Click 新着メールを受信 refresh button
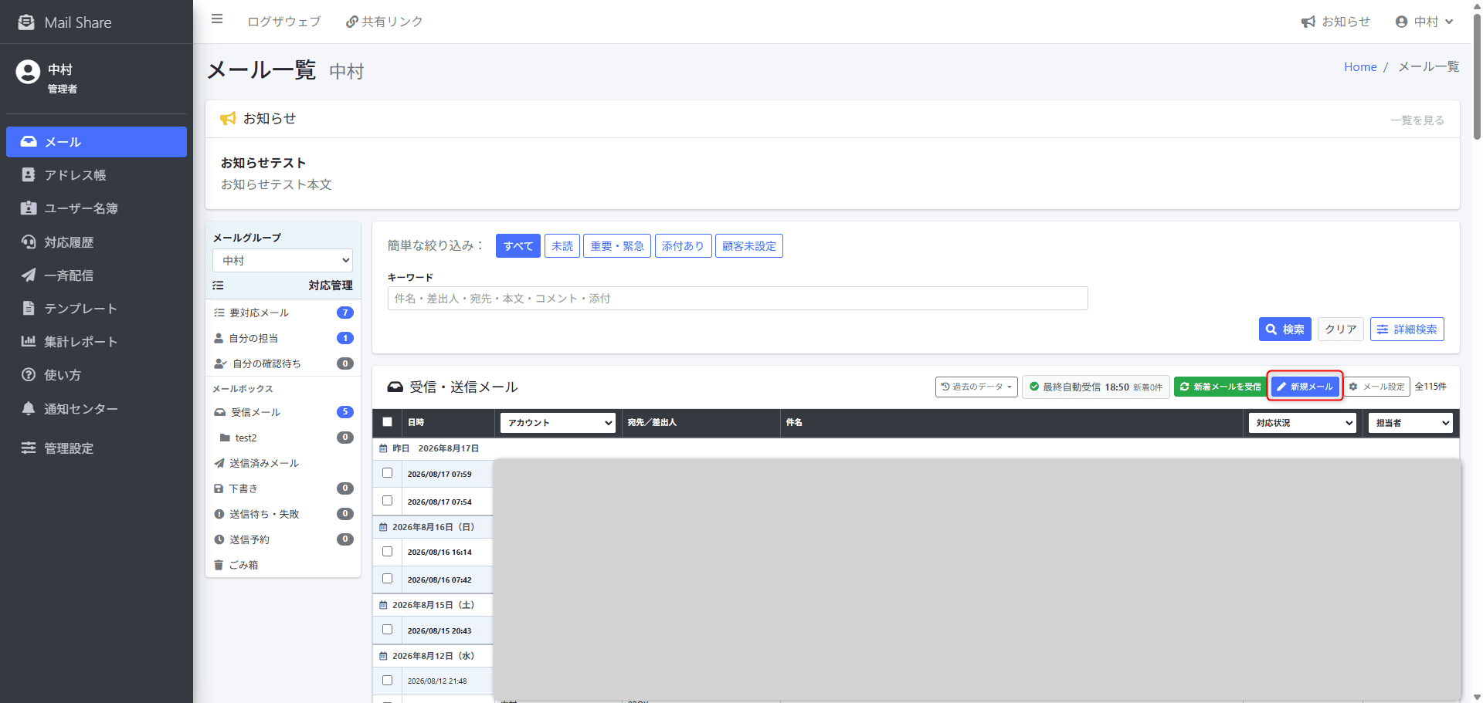1483x703 pixels. pos(1220,387)
